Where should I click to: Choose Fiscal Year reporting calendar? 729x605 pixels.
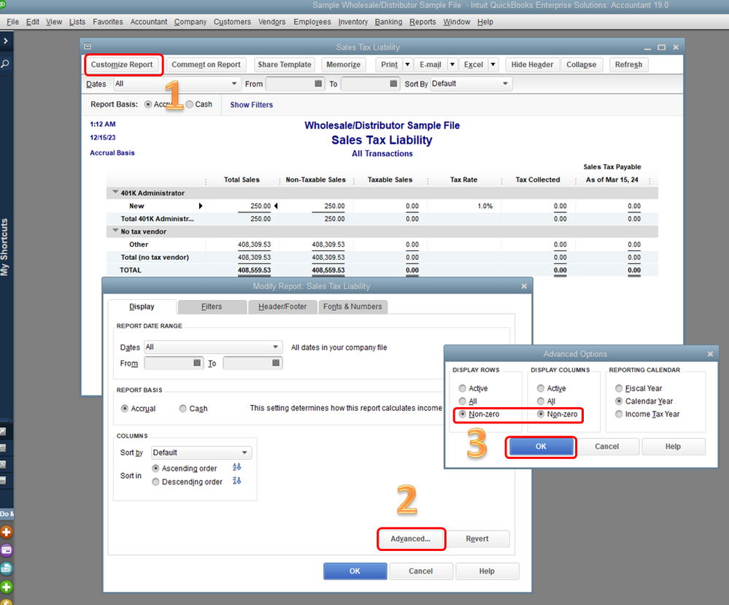[619, 388]
